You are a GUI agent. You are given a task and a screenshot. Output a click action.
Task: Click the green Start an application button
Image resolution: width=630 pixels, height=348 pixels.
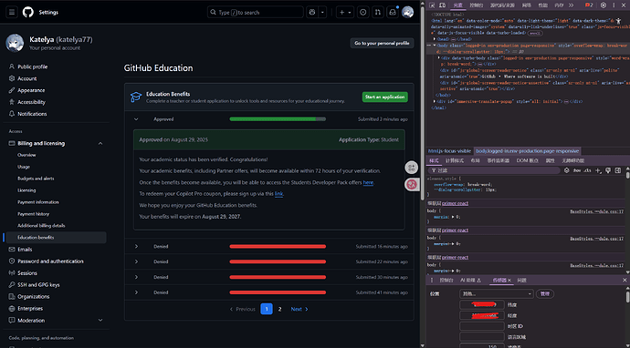point(385,97)
